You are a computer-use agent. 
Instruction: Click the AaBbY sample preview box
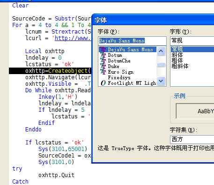tap(195, 111)
